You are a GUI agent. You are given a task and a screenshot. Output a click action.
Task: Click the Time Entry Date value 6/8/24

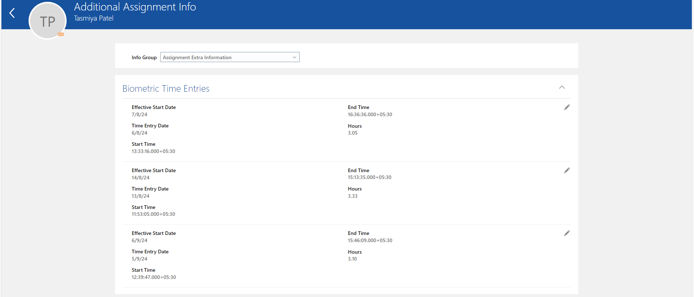point(139,133)
